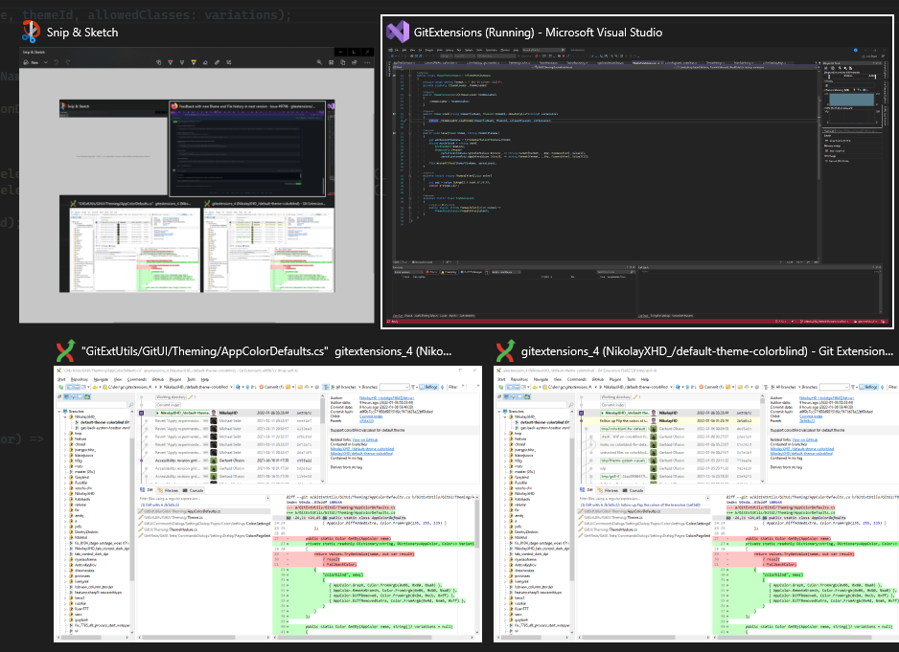
Task: Click the "GitExtUtils/GitUI/Theming/AppColorDefaults.cs" window title
Action: pyautogui.click(x=266, y=351)
